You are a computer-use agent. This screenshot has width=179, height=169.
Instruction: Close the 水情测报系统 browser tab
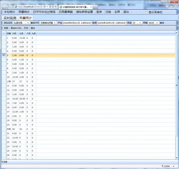[x=91, y=7]
